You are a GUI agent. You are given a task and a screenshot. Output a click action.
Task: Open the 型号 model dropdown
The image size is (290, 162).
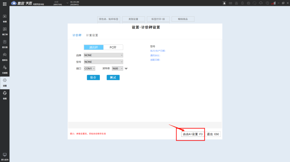(103, 62)
